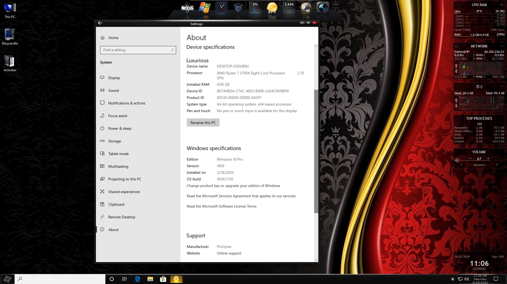Open the Windows Start button
The width and height of the screenshot is (507, 284).
pyautogui.click(x=7, y=279)
